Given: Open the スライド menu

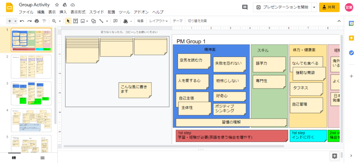Looking at the screenshot, I should click(x=96, y=12).
